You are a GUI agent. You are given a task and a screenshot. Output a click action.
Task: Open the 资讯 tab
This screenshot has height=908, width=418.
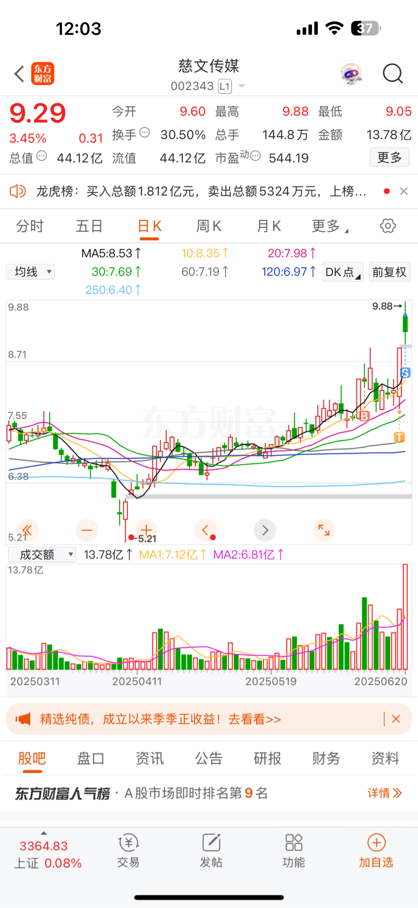point(150,758)
